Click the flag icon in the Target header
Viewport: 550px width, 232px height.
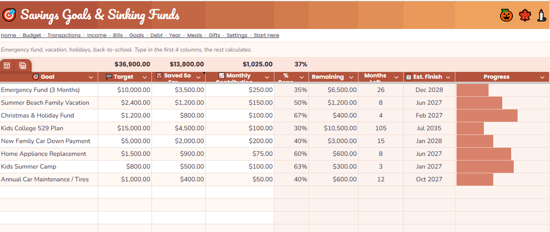point(109,77)
